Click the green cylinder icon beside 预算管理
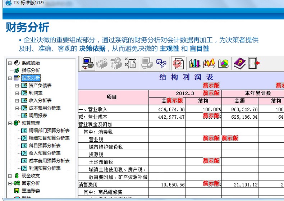The width and height of the screenshot is (284, 201). [17, 123]
